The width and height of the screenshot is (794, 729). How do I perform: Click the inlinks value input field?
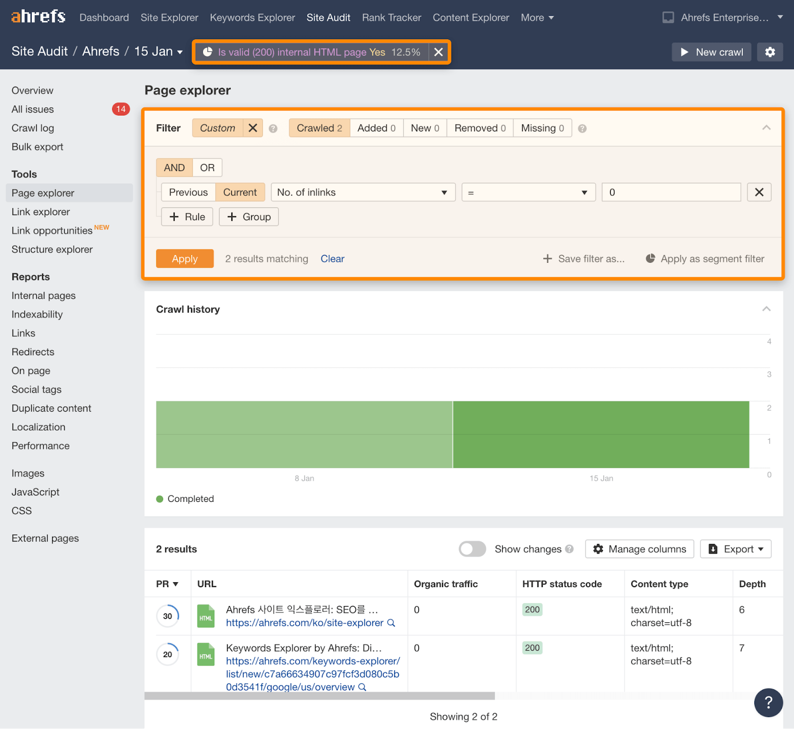671,192
